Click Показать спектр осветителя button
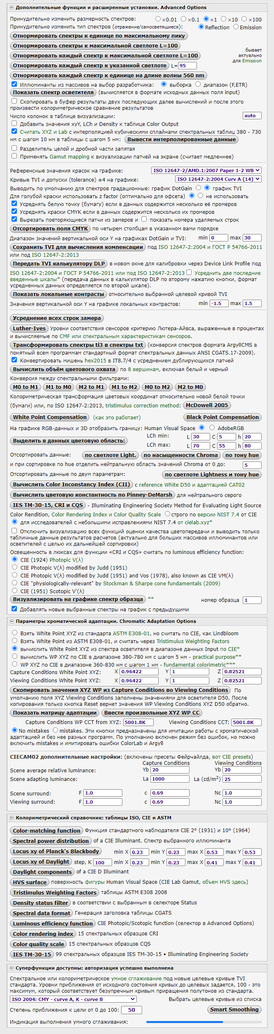This screenshot has width=274, height=1034. click(53, 92)
